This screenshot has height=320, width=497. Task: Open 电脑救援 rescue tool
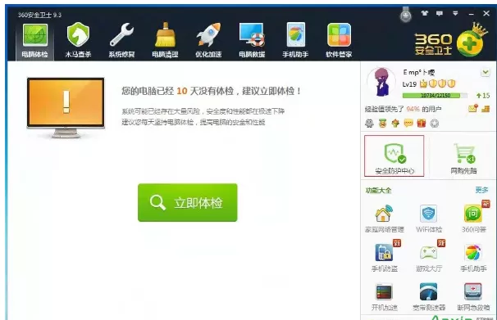(x=252, y=40)
